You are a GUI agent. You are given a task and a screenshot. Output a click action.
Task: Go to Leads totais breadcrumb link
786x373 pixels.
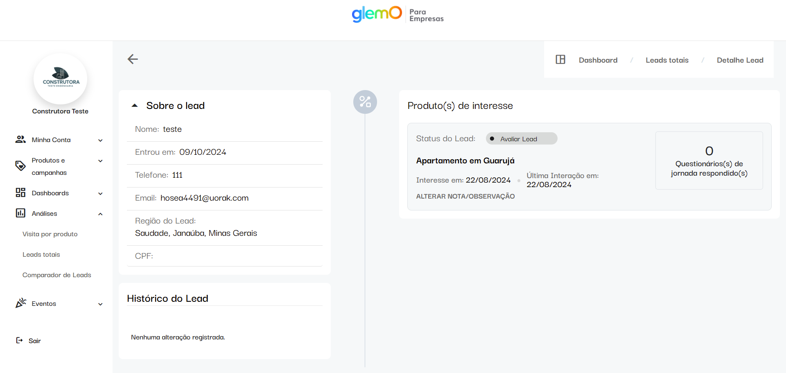click(667, 60)
